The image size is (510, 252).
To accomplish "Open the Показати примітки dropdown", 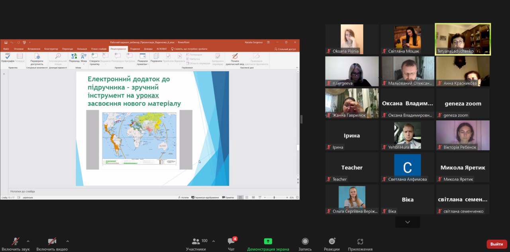I will [143, 59].
